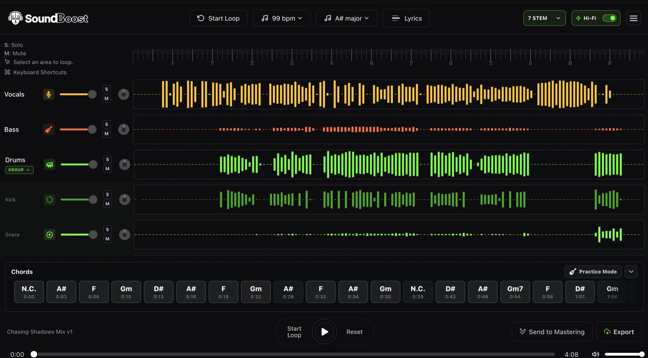Click the Bass waveform track

tap(389, 129)
